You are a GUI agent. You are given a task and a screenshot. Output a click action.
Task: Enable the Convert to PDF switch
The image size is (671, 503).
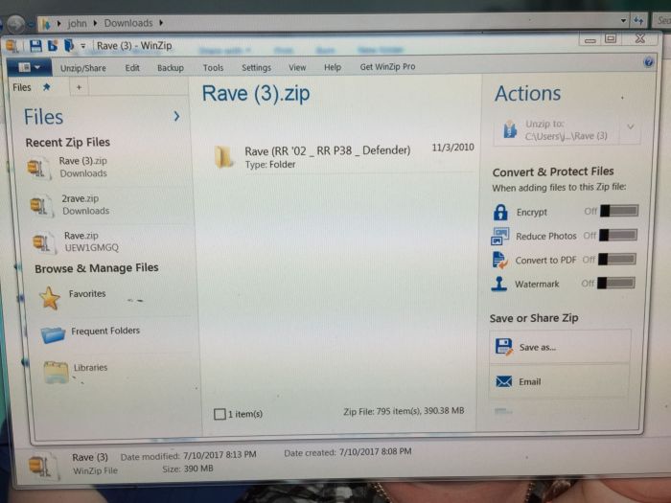(616, 260)
